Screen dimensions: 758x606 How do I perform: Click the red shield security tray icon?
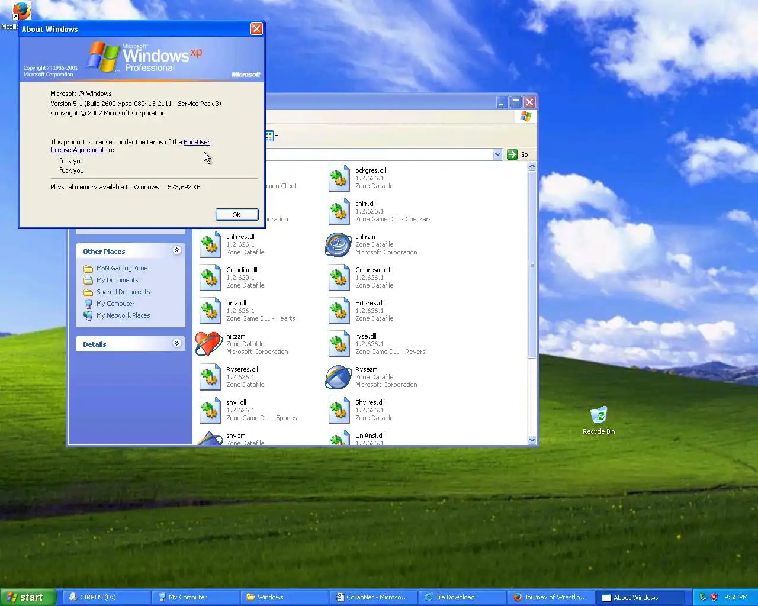coord(714,597)
